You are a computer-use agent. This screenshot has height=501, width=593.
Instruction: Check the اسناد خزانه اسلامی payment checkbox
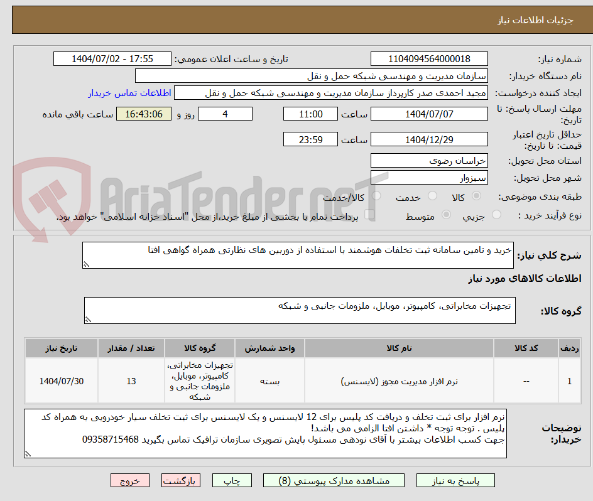coord(370,213)
